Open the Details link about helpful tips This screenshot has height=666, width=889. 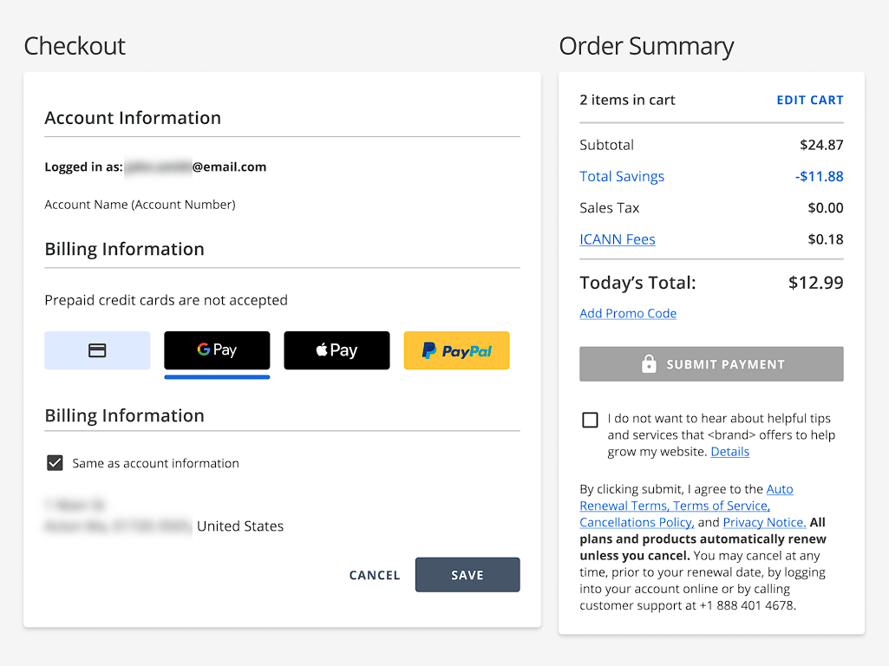[729, 452]
